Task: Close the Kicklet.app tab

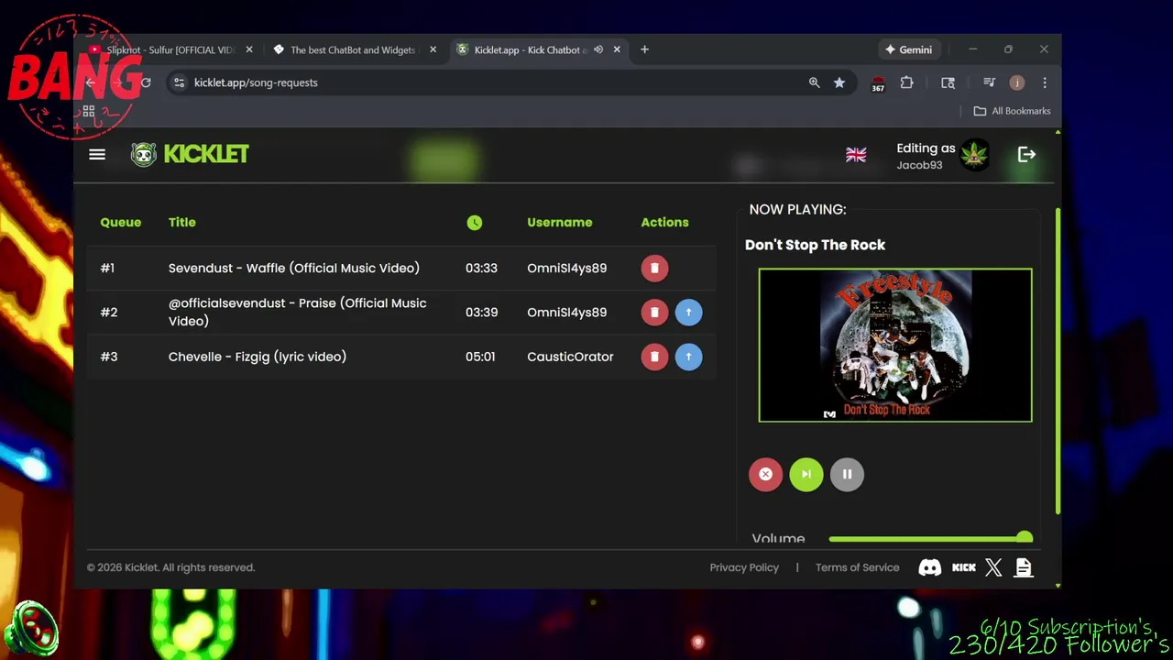Action: [617, 49]
